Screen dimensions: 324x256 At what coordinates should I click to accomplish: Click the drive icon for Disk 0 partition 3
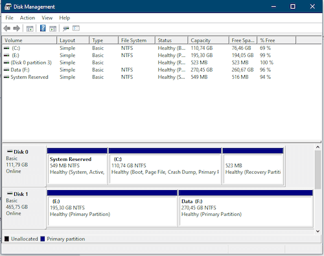(6, 63)
